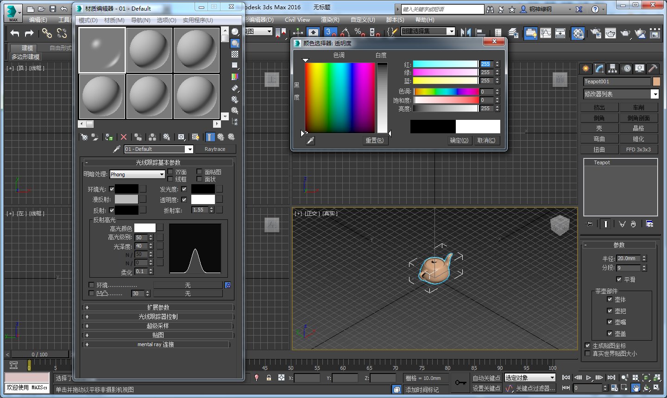The image size is (667, 398).
Task: Open the Phong shading type dropdown
Action: (137, 174)
